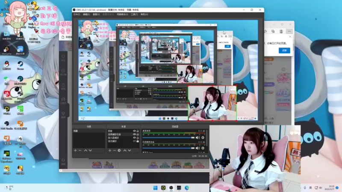
Task: Open the 场景集合(S) menu in OBS
Action: tap(122, 15)
